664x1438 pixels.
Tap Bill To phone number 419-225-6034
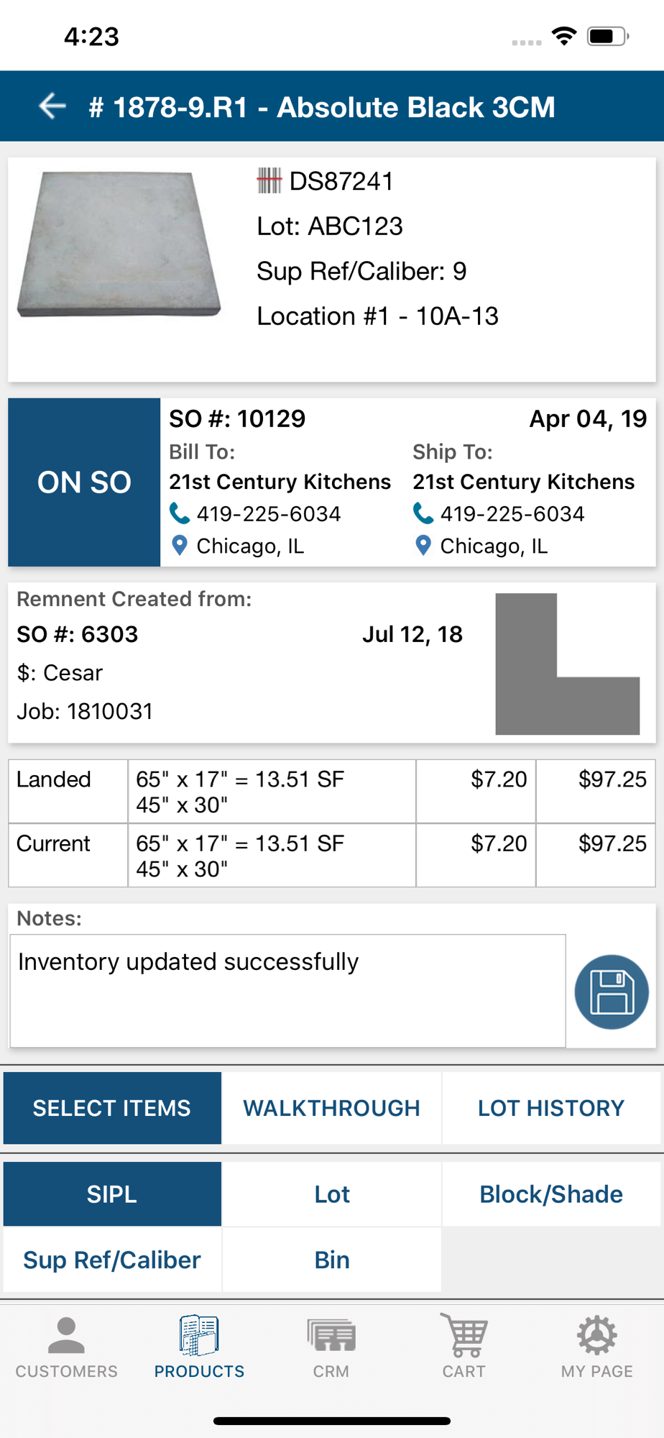tap(268, 514)
